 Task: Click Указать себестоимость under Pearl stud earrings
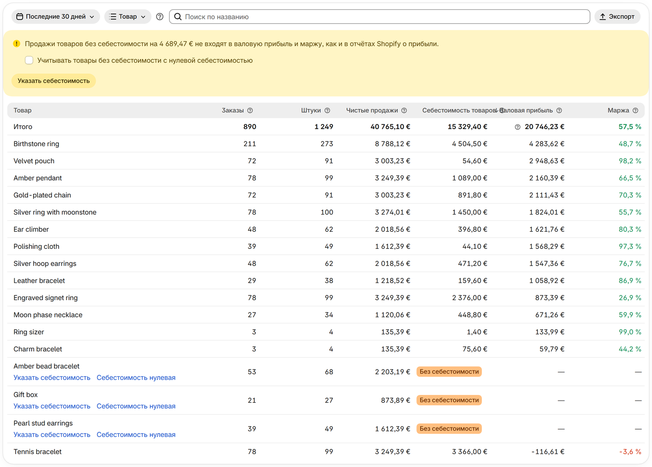[52, 435]
